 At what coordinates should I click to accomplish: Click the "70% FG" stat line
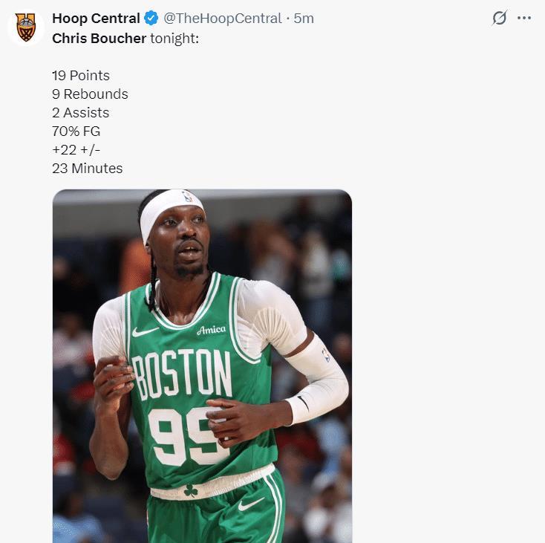tap(76, 131)
